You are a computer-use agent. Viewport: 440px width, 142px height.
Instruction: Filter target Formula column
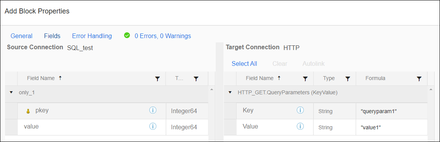[419, 79]
